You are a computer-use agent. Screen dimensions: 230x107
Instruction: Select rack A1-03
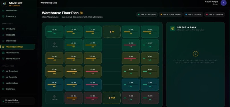[x=92, y=32]
